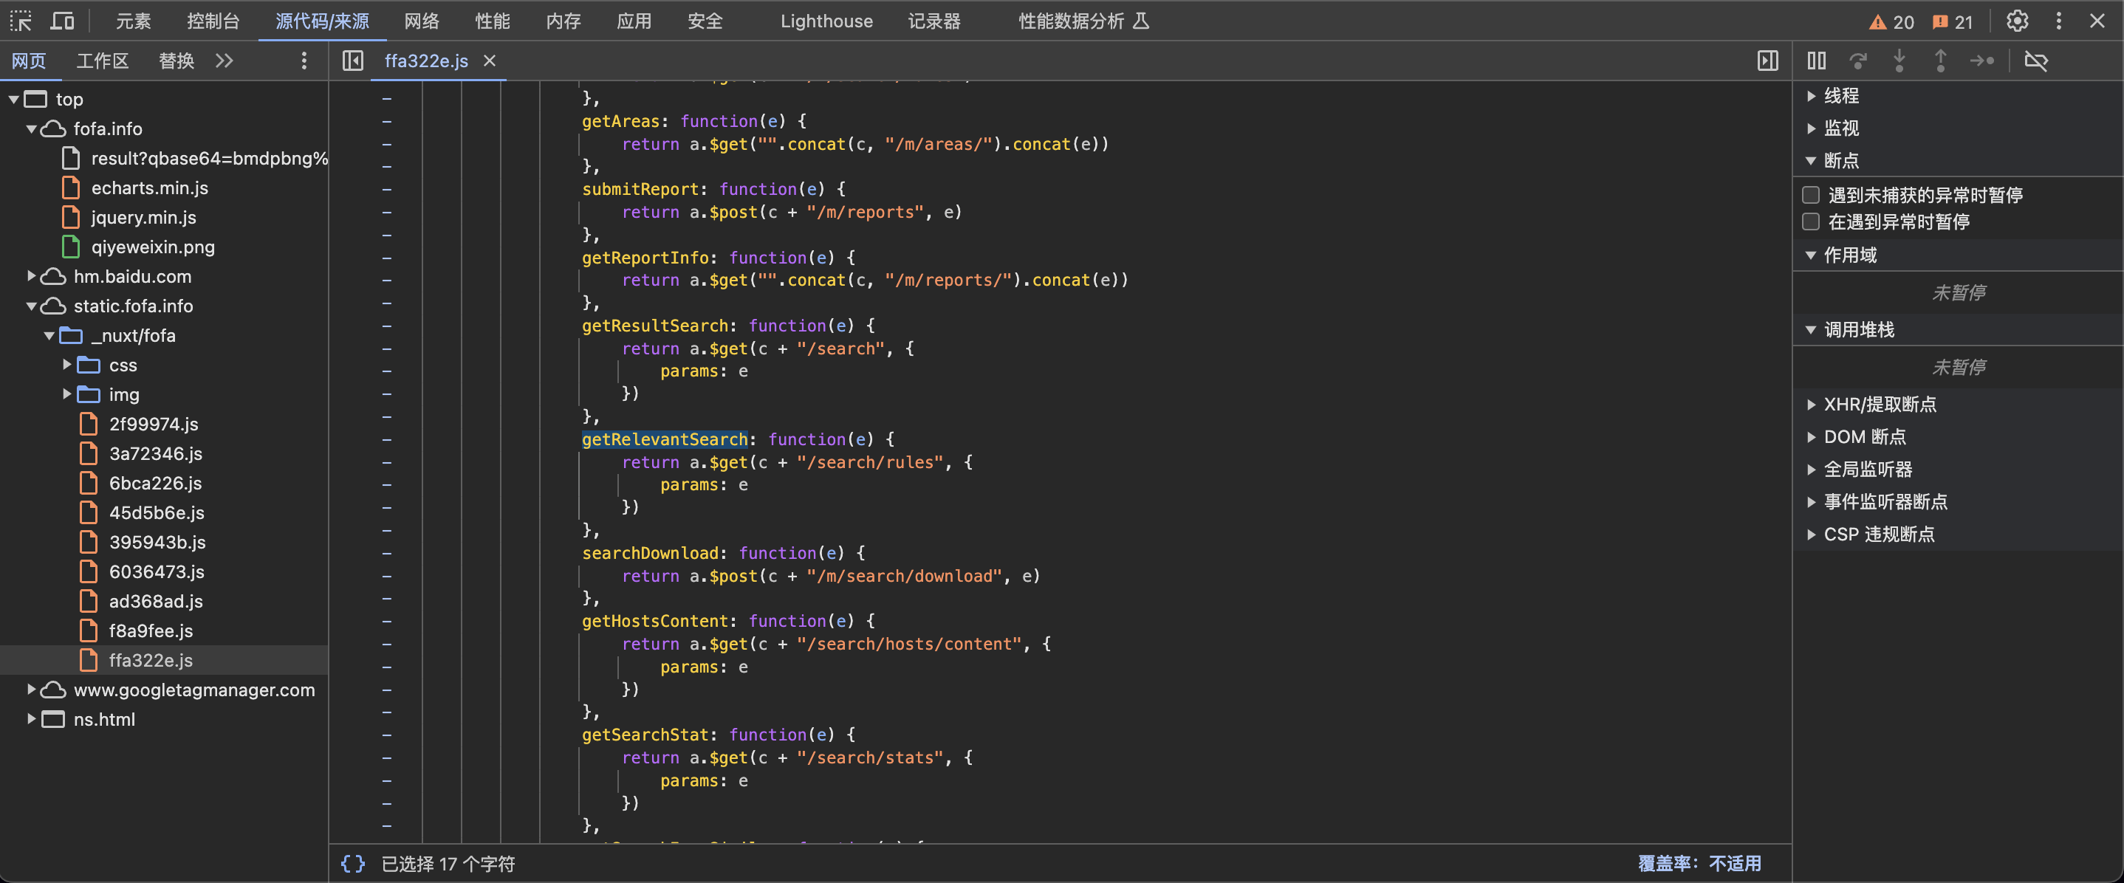
Task: Open the customize DevTools three-dot menu
Action: (x=2058, y=21)
